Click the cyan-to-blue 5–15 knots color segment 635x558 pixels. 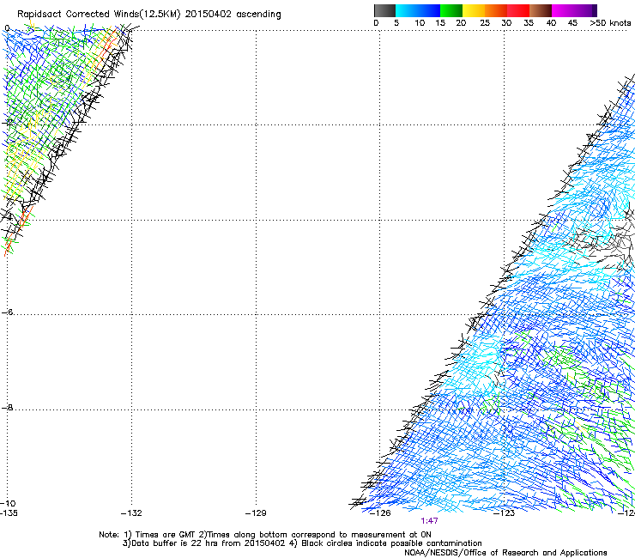(x=418, y=10)
